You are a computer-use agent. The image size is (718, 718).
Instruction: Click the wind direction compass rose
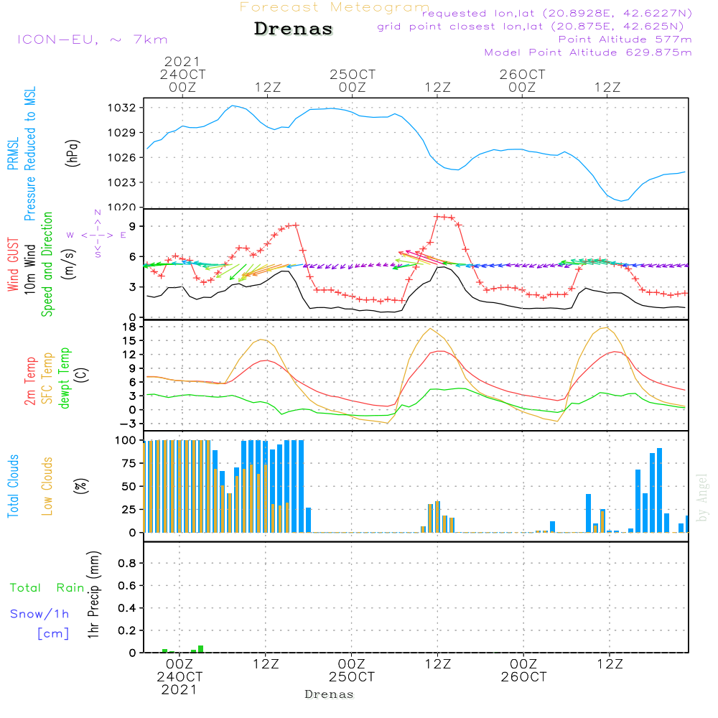(x=97, y=234)
